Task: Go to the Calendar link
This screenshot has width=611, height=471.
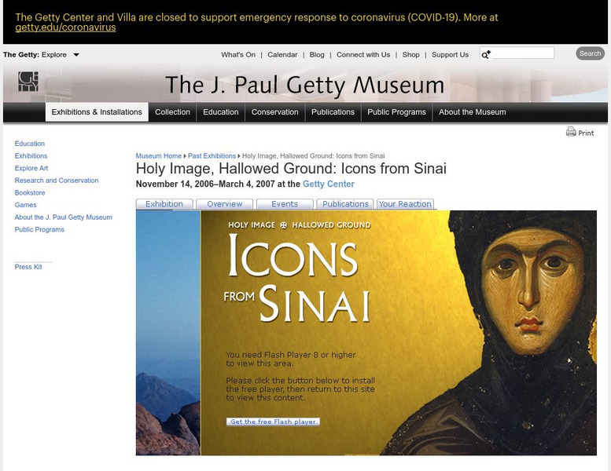Action: coord(282,55)
